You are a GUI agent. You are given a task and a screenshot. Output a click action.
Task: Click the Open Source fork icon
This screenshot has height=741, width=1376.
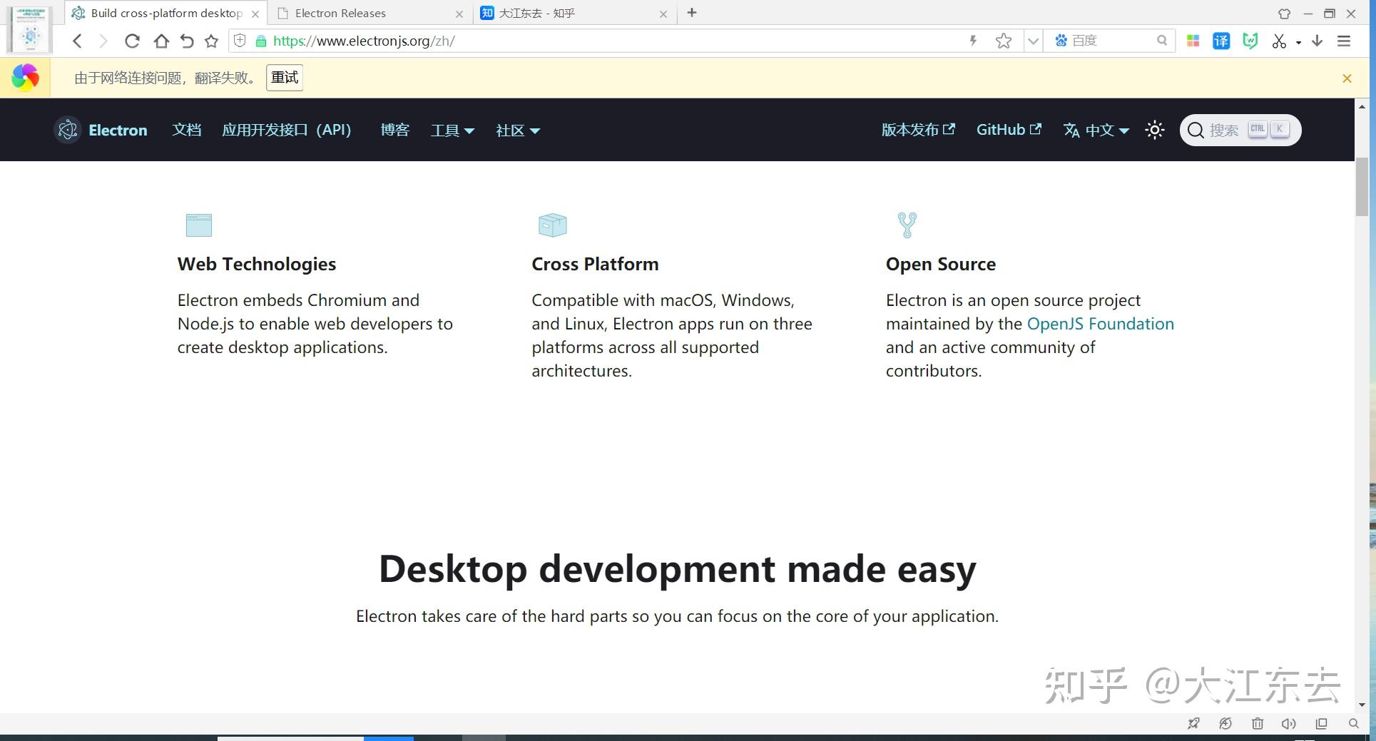click(x=907, y=225)
